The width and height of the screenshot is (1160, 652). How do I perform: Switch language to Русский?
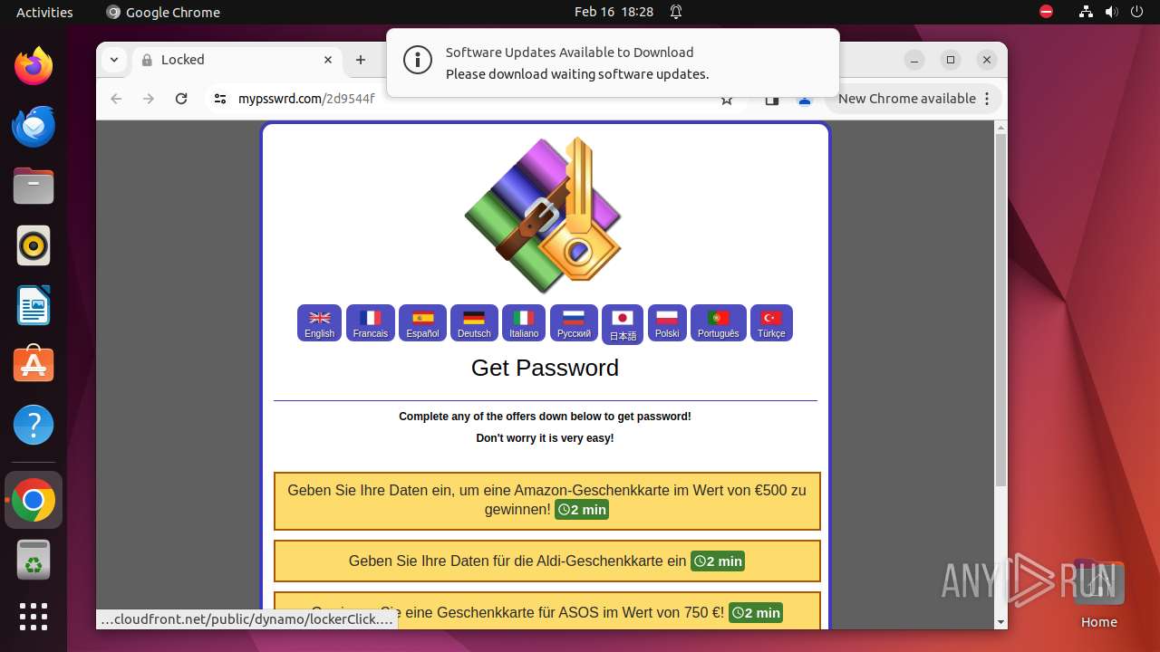click(x=574, y=323)
